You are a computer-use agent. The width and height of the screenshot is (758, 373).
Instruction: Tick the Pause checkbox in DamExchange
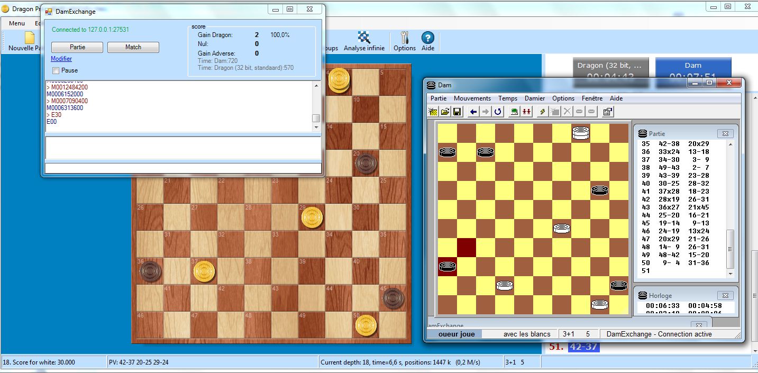click(56, 70)
